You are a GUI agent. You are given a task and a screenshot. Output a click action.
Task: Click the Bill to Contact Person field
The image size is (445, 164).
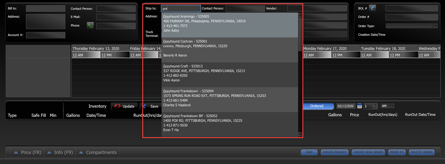tap(116, 9)
